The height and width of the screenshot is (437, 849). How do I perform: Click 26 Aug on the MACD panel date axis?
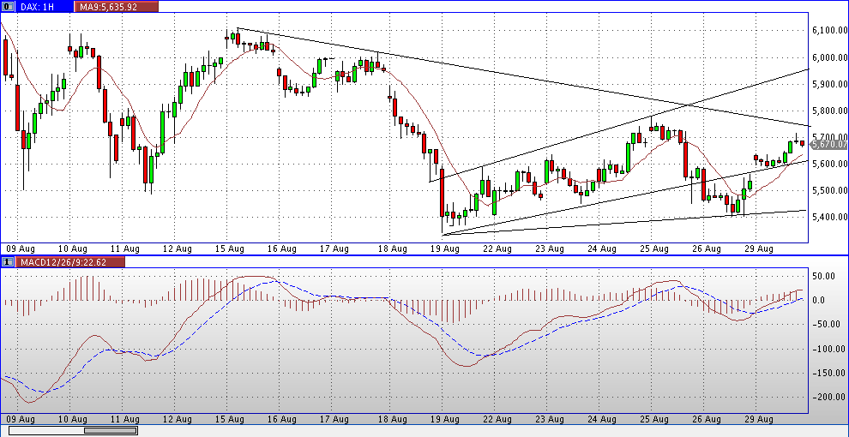(x=707, y=419)
